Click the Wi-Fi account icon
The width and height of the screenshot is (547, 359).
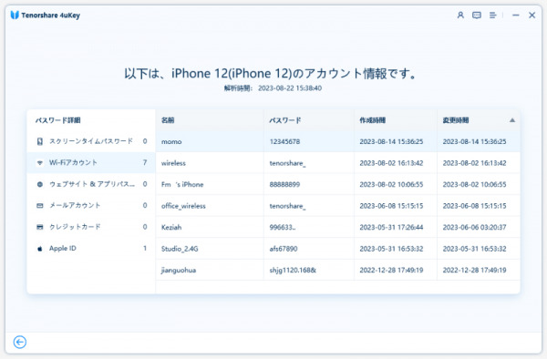40,163
